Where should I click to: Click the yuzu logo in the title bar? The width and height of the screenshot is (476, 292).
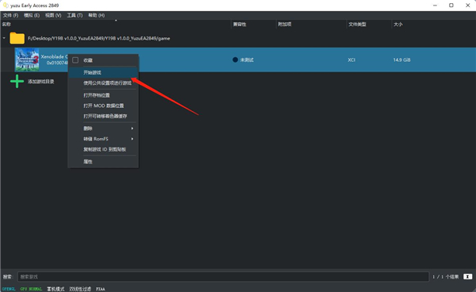pyautogui.click(x=6, y=6)
